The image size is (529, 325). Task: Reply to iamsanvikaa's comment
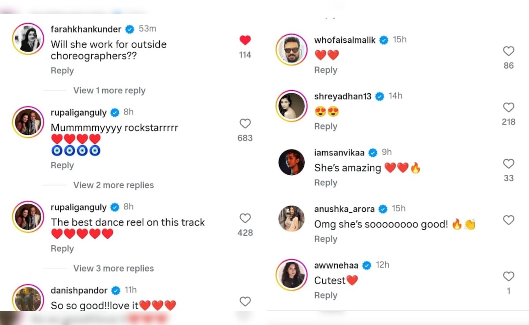pyautogui.click(x=325, y=183)
